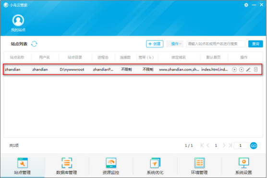Open the 环境管理 section
This screenshot has width=267, height=178.
199,166
